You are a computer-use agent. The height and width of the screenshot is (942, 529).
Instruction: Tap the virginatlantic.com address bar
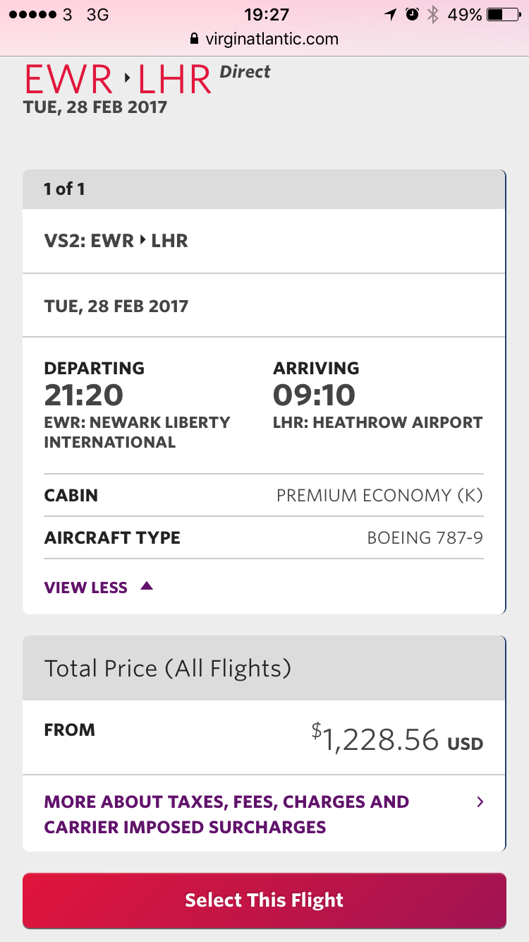click(x=264, y=39)
